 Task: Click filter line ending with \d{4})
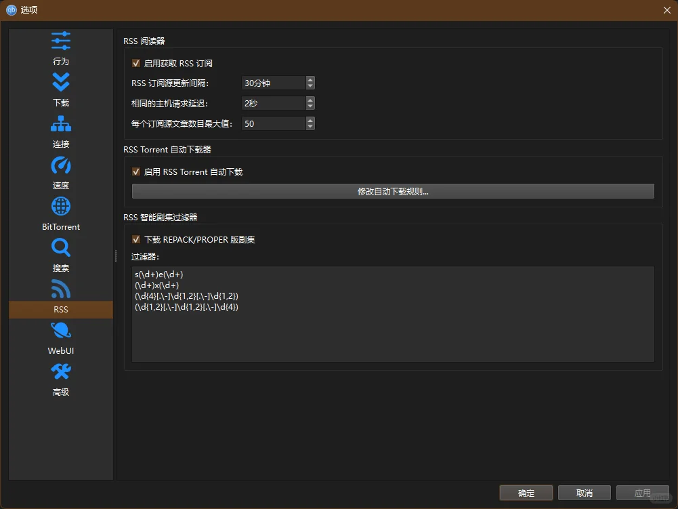(x=186, y=307)
